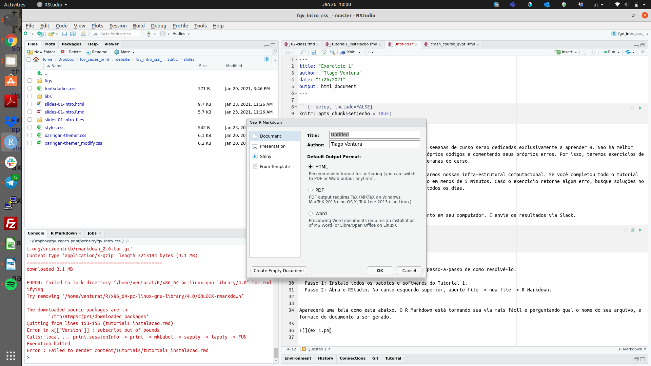The image size is (651, 366).
Task: Open the More dropdown in Files pane
Action: click(x=125, y=52)
